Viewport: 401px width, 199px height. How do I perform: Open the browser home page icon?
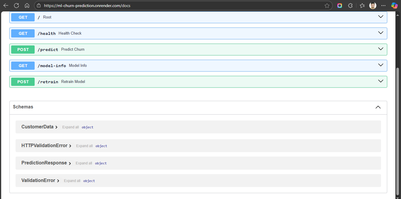[x=27, y=6]
